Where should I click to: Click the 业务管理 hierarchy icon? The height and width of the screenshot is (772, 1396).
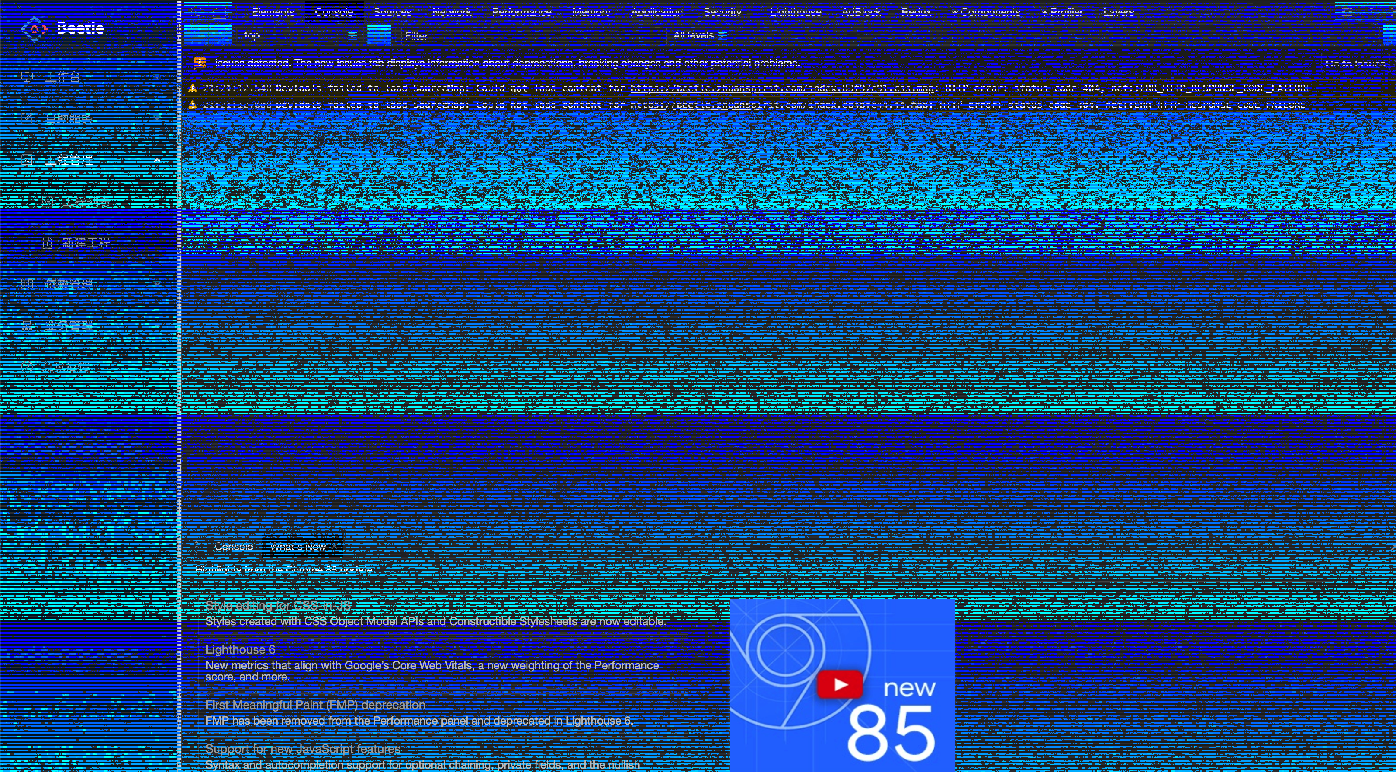(x=26, y=326)
